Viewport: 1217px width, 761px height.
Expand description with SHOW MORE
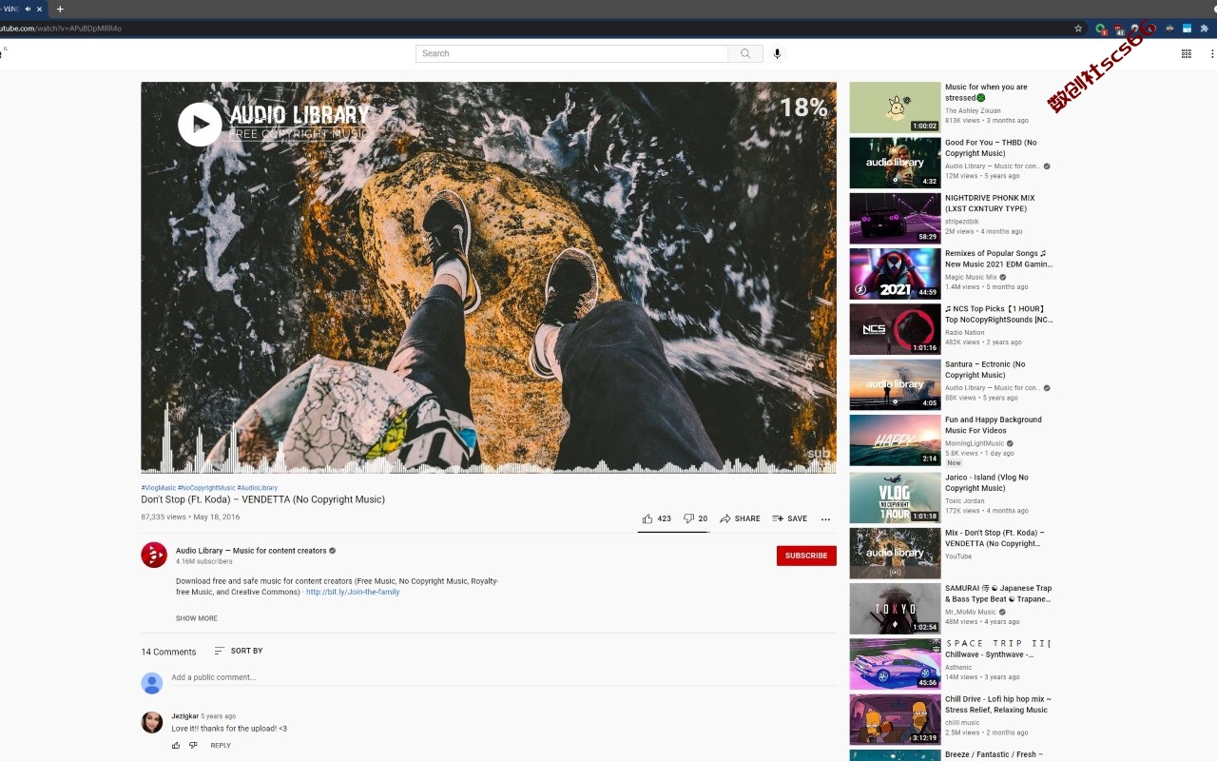click(197, 618)
